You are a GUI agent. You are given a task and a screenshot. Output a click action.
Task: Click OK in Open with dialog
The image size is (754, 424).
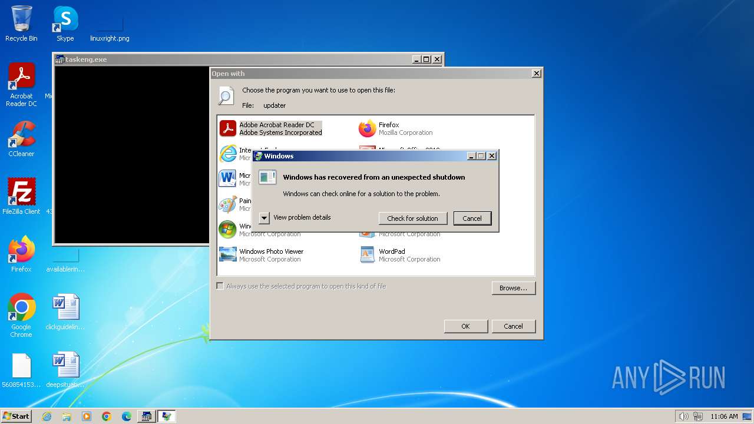pyautogui.click(x=465, y=326)
